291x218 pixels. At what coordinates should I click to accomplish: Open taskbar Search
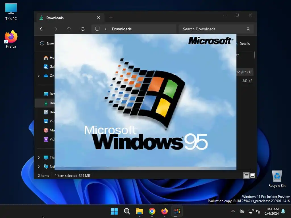[127, 211]
